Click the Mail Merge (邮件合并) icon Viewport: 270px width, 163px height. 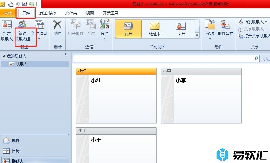[225, 24]
